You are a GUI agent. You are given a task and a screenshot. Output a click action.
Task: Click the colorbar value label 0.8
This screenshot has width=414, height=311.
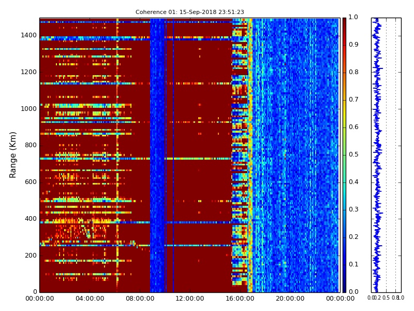(x=353, y=72)
